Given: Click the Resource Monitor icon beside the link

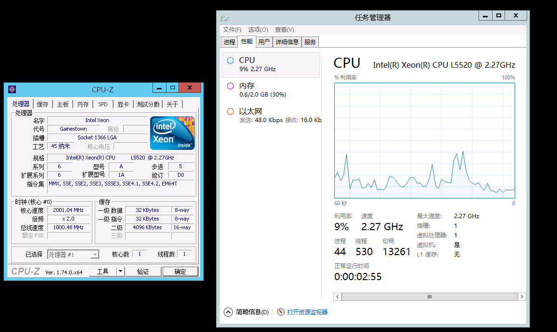Looking at the screenshot, I should click(x=280, y=311).
